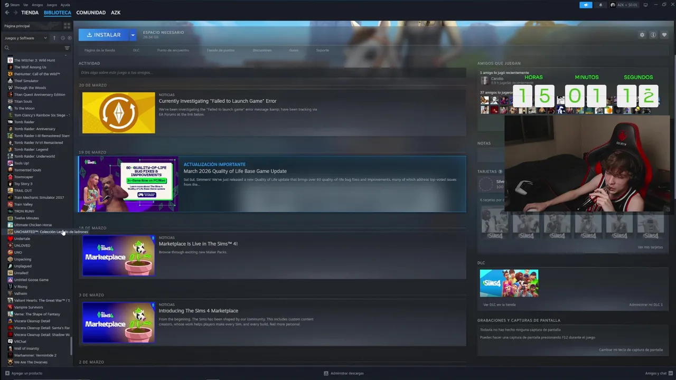676x380 pixels.
Task: Click Cambiar mi tecla de captura
Action: [x=631, y=350]
